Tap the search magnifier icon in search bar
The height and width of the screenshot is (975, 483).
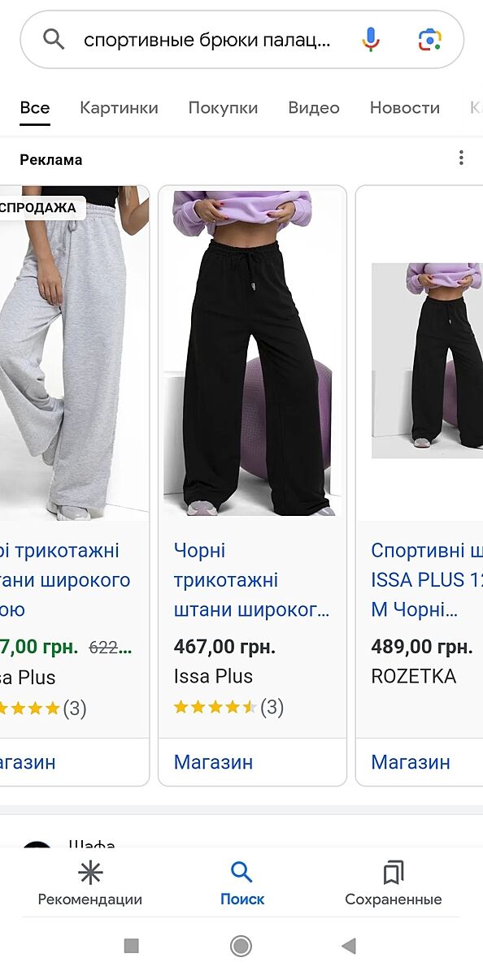pyautogui.click(x=54, y=38)
